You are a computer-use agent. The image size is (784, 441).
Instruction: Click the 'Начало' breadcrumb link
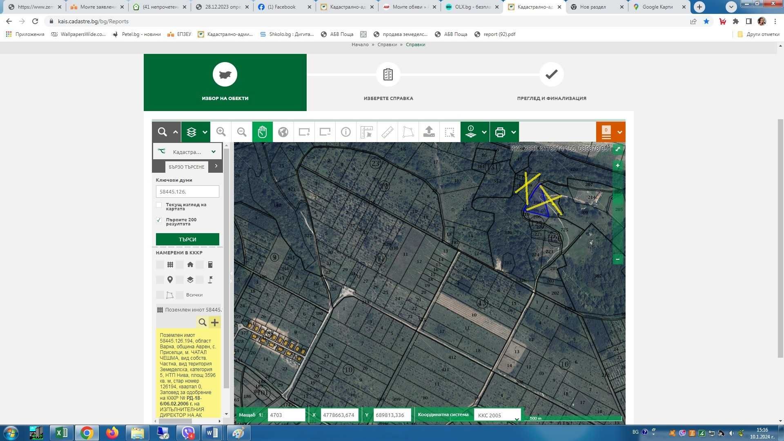pyautogui.click(x=360, y=45)
